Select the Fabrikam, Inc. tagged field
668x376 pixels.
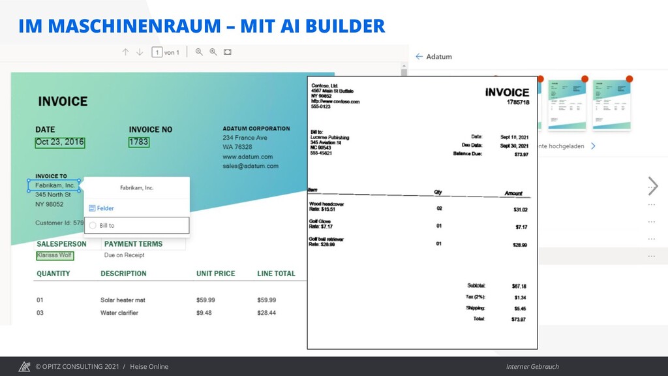(x=53, y=185)
